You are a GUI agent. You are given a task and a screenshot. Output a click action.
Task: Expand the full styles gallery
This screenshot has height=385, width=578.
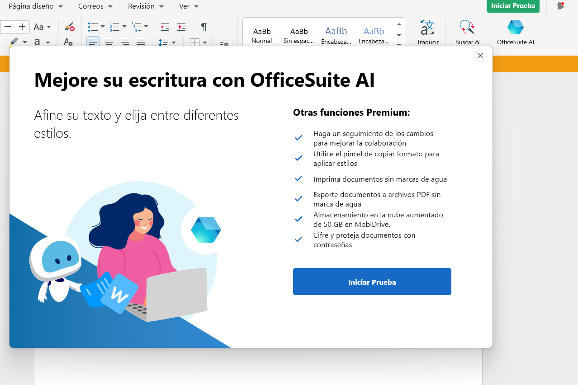pyautogui.click(x=399, y=44)
